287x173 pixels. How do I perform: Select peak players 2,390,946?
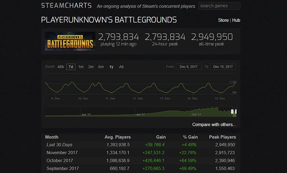(225, 160)
